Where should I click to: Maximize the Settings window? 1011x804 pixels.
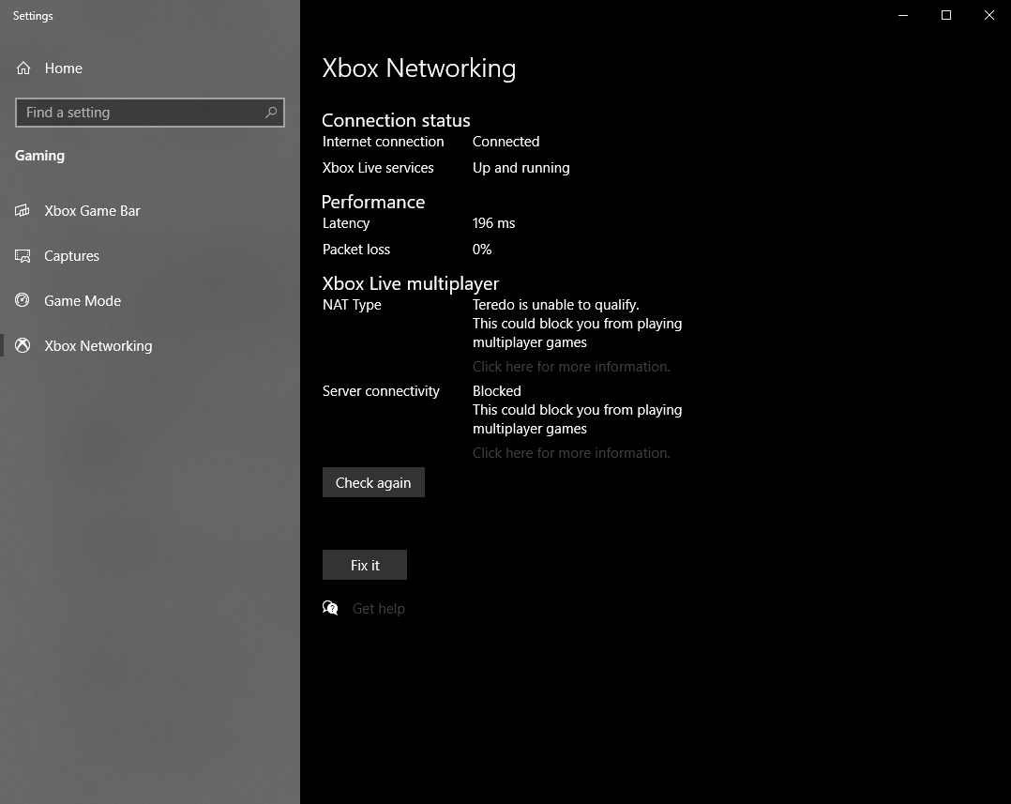pos(946,15)
